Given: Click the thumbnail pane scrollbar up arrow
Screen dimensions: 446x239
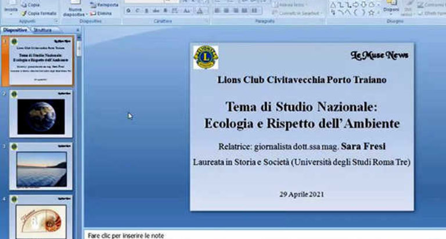Looking at the screenshot, I should [79, 37].
